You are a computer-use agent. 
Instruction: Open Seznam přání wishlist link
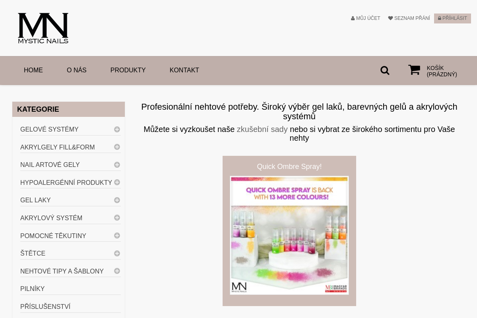tap(409, 18)
